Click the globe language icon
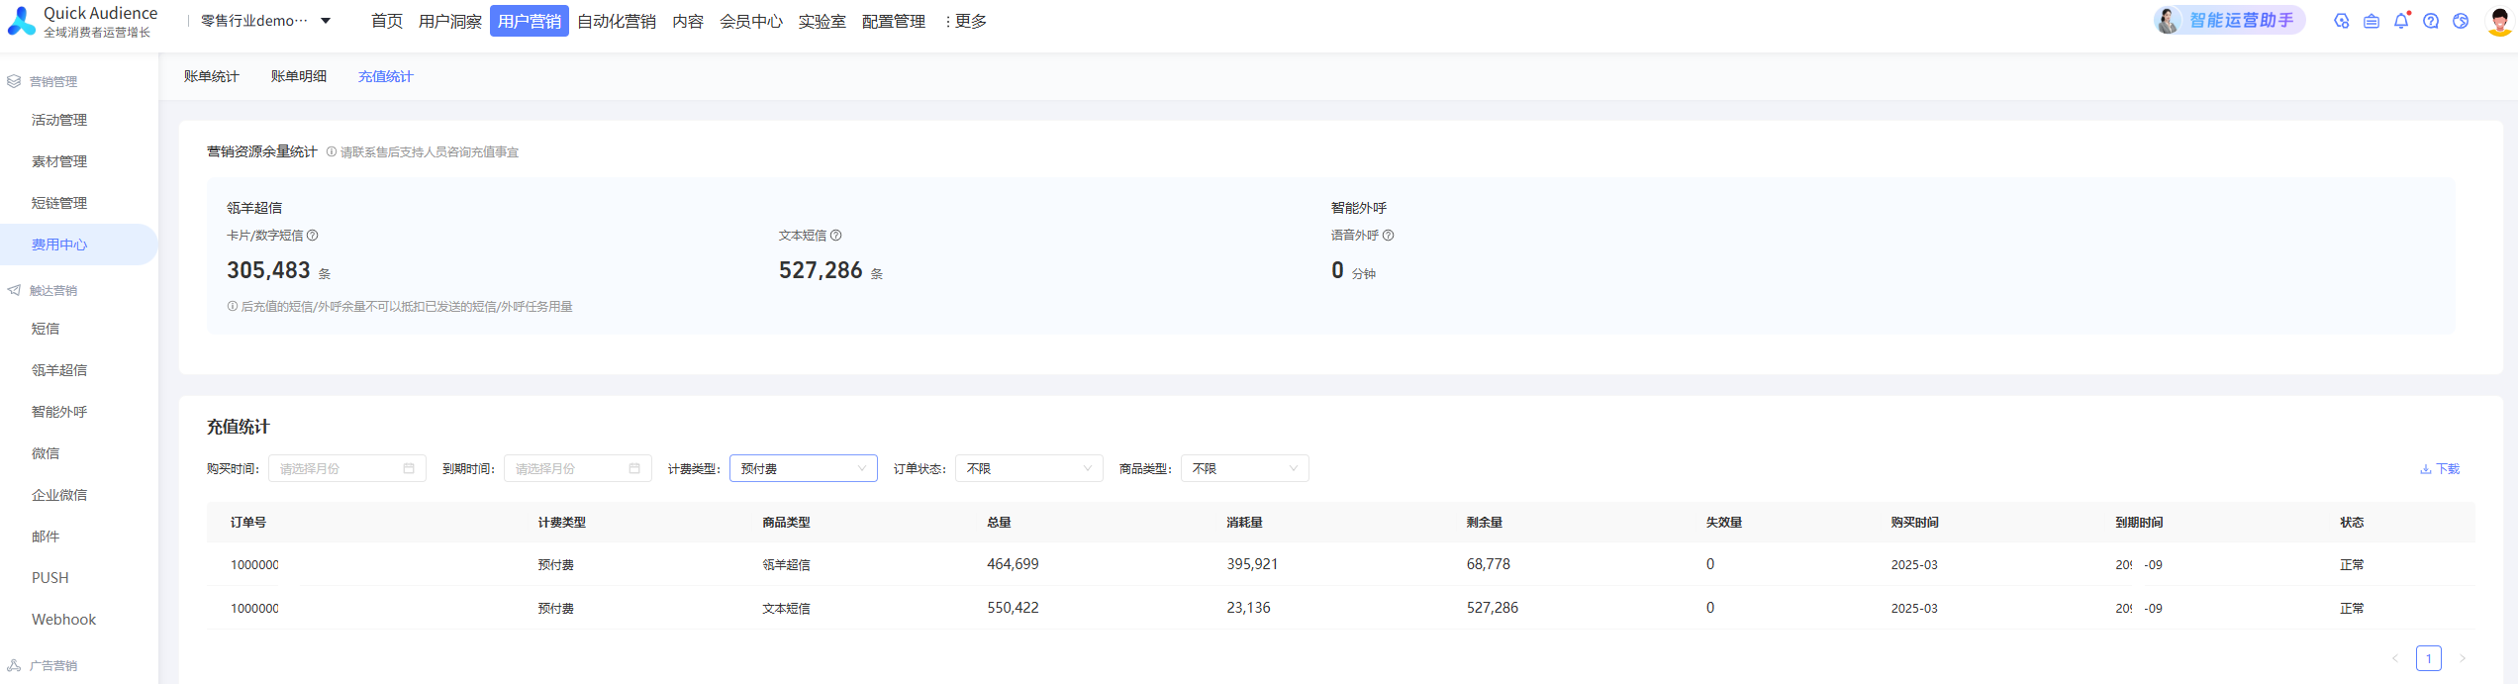 (2461, 21)
